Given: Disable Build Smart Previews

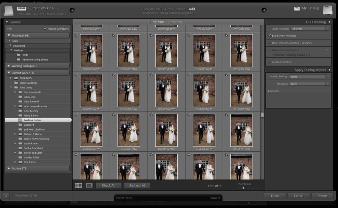Looking at the screenshot, I should (x=269, y=36).
